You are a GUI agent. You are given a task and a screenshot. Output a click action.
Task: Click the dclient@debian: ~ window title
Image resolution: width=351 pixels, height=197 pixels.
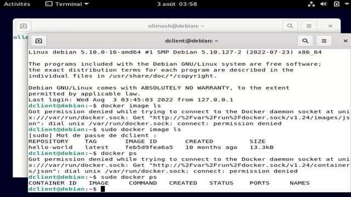tap(191, 41)
